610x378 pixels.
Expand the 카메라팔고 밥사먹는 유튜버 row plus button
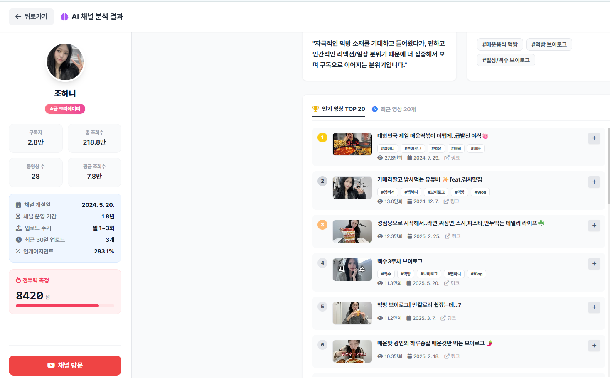pos(594,182)
